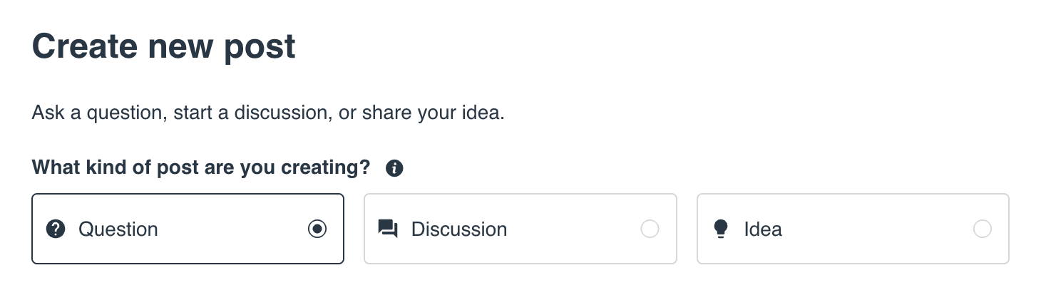Click the lightbulb icon in Idea card
Image resolution: width=1041 pixels, height=295 pixels.
click(x=721, y=229)
